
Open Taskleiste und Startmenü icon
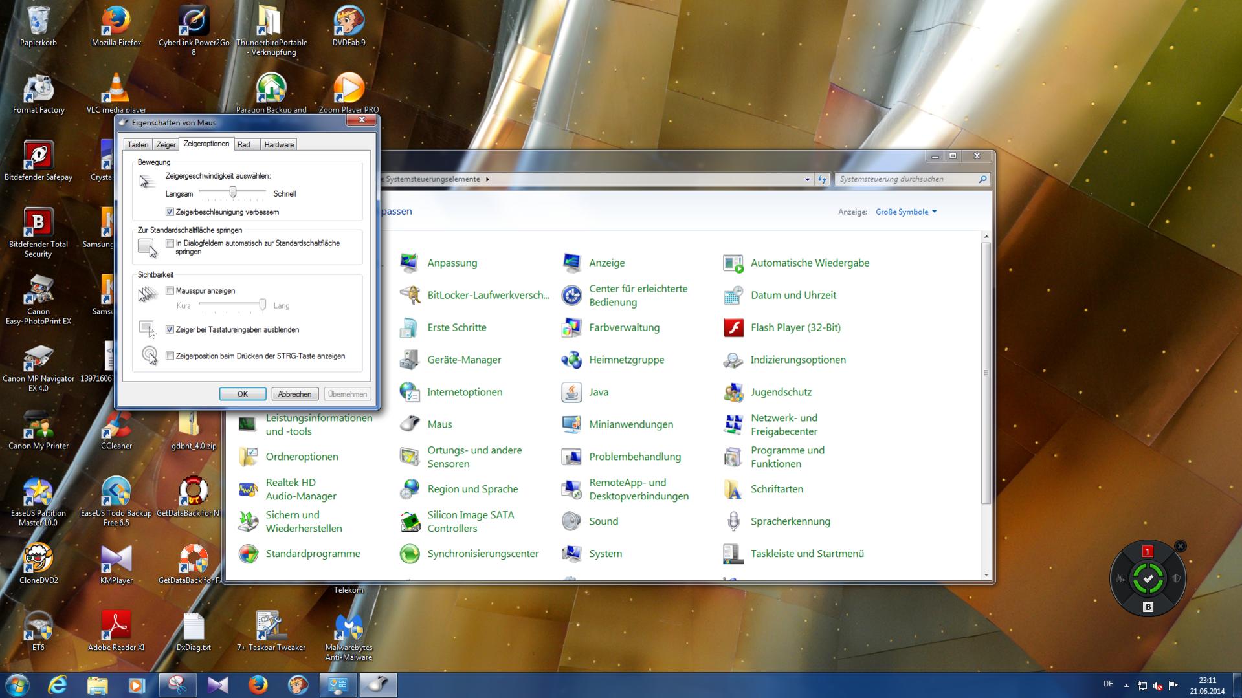point(793,554)
